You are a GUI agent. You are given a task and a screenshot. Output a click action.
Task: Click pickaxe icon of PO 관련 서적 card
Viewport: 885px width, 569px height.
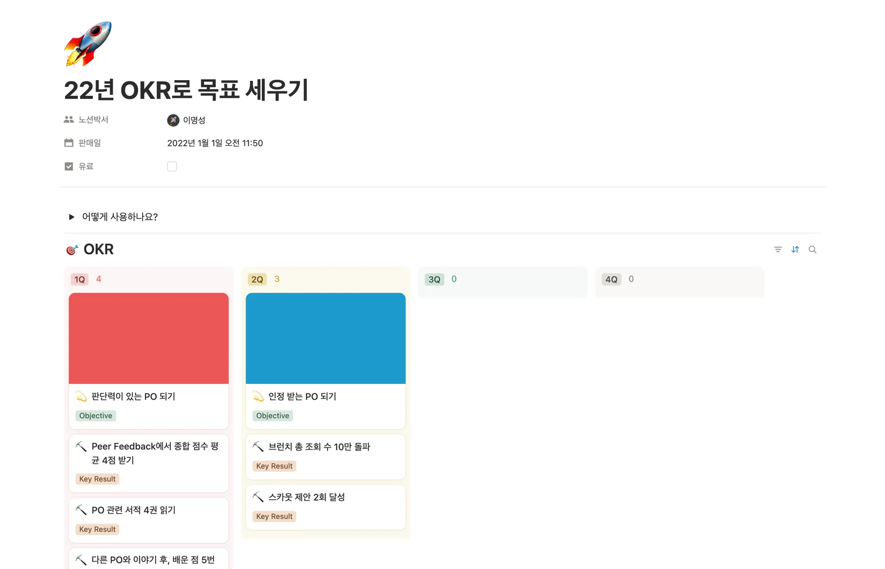(x=81, y=510)
